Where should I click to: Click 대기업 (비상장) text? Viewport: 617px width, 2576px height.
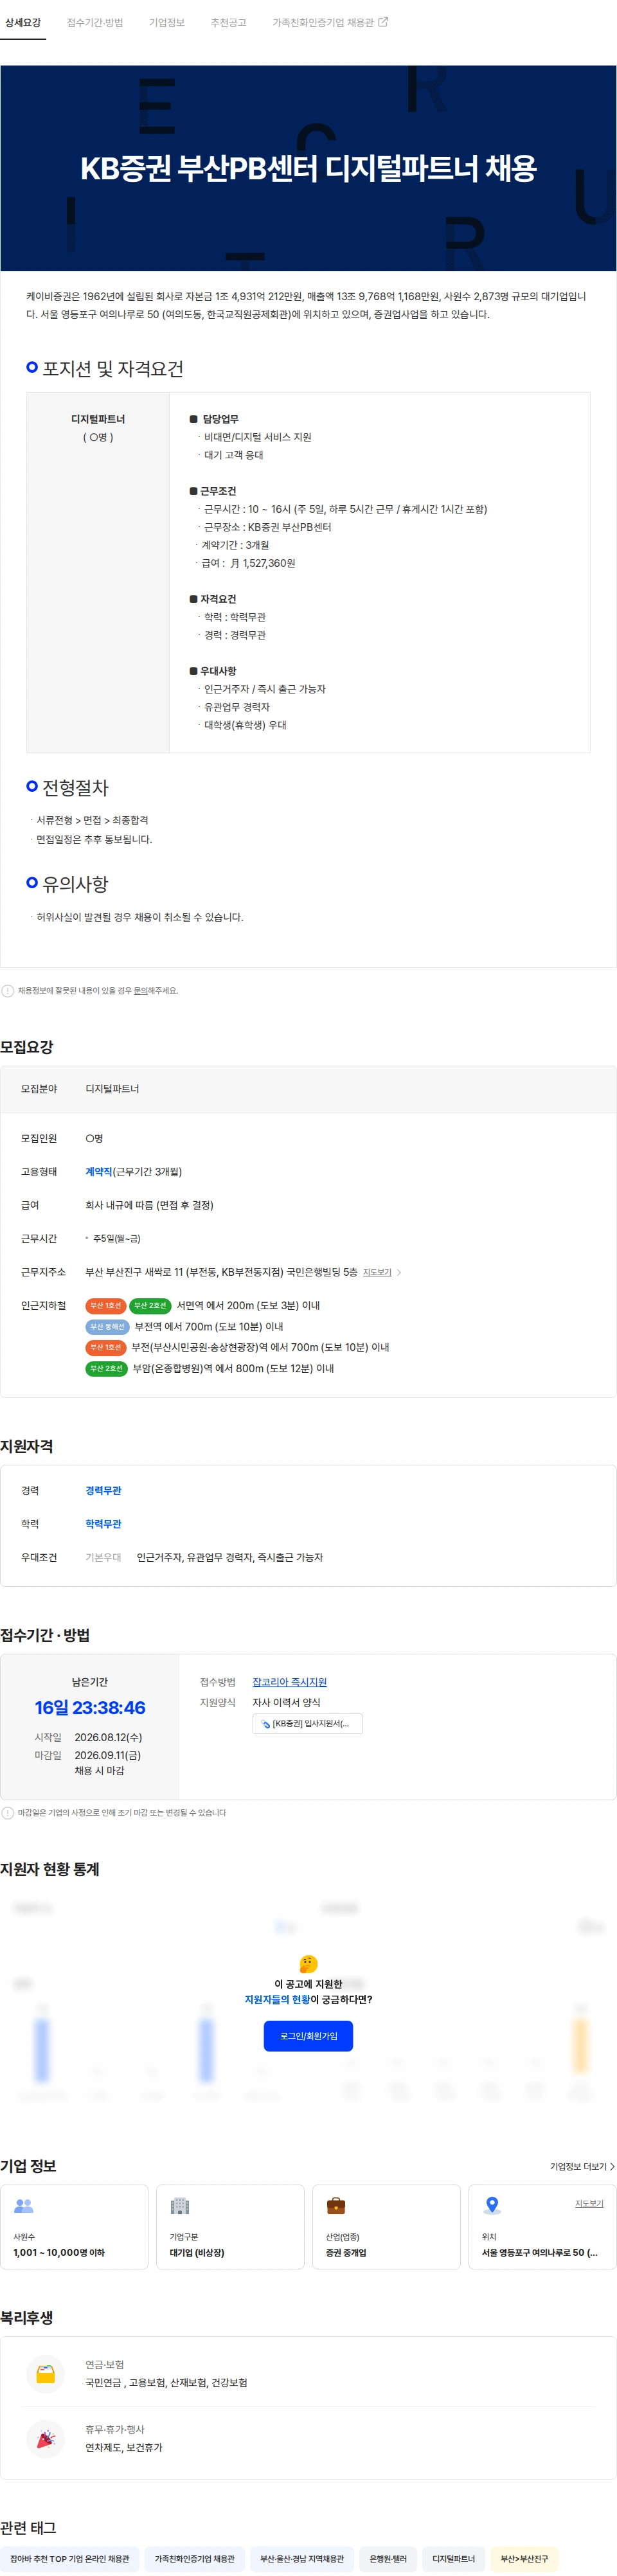coord(197,2253)
